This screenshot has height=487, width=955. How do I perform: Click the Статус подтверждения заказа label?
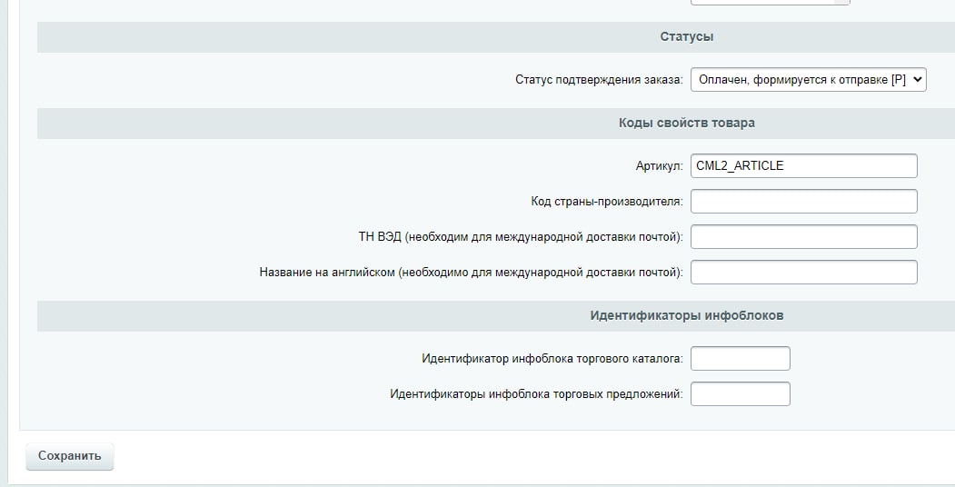[x=600, y=80]
